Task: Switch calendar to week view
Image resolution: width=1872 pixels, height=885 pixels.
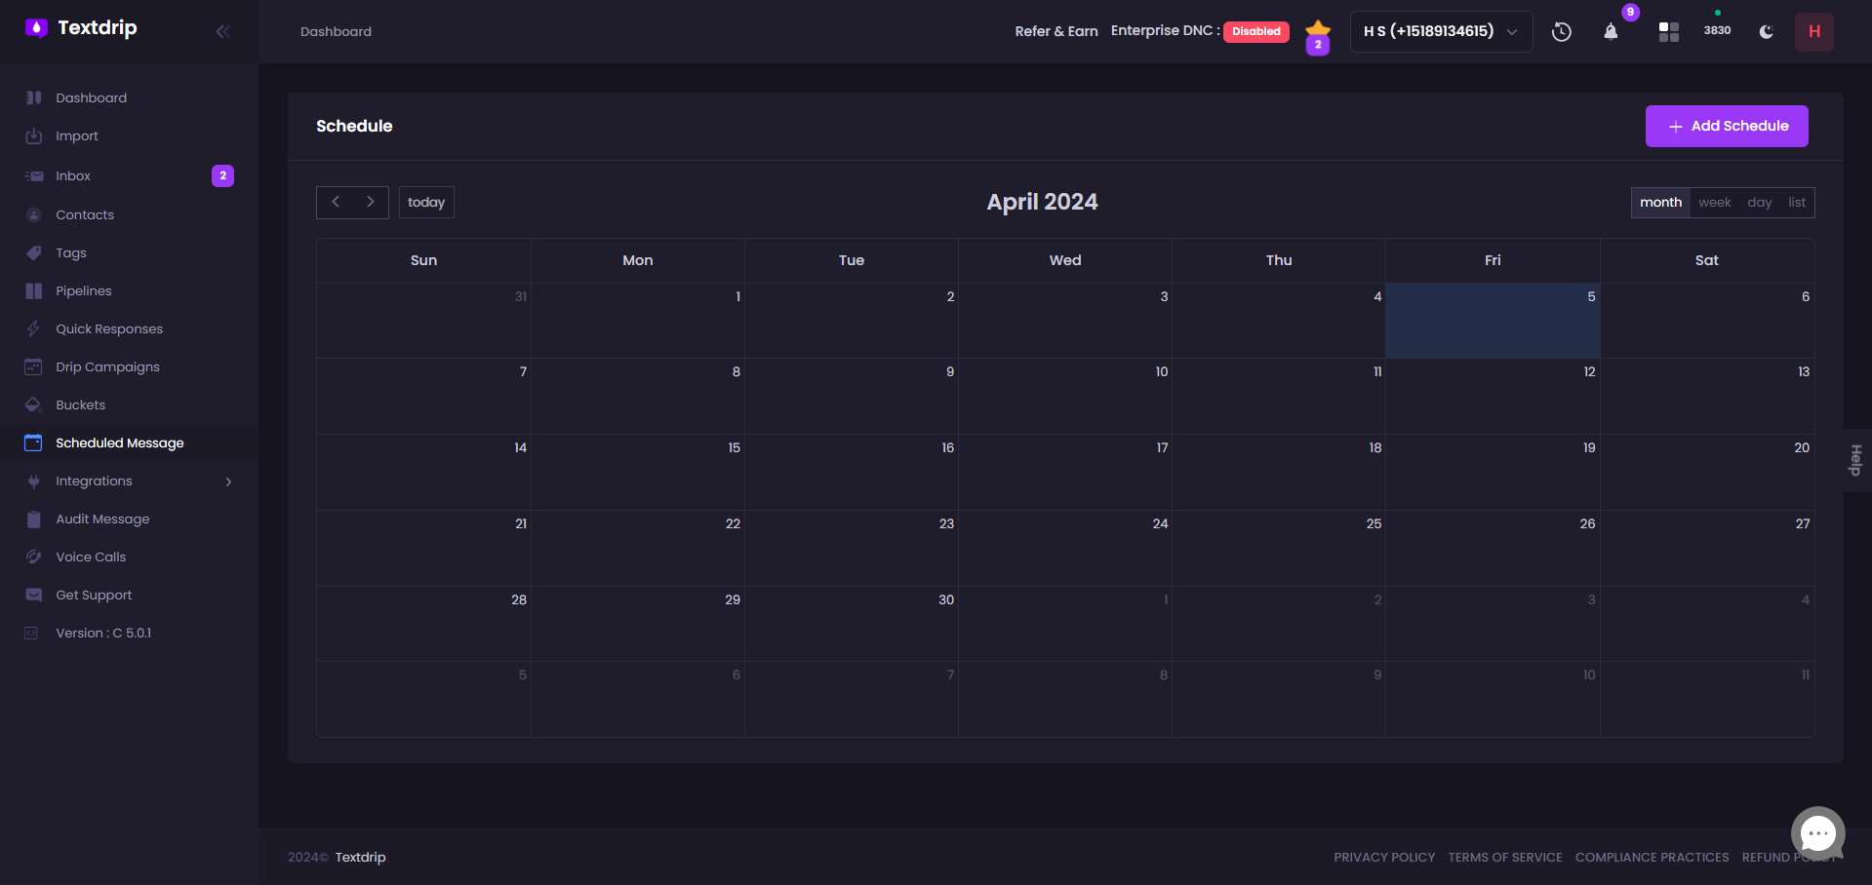Action: pos(1714,203)
